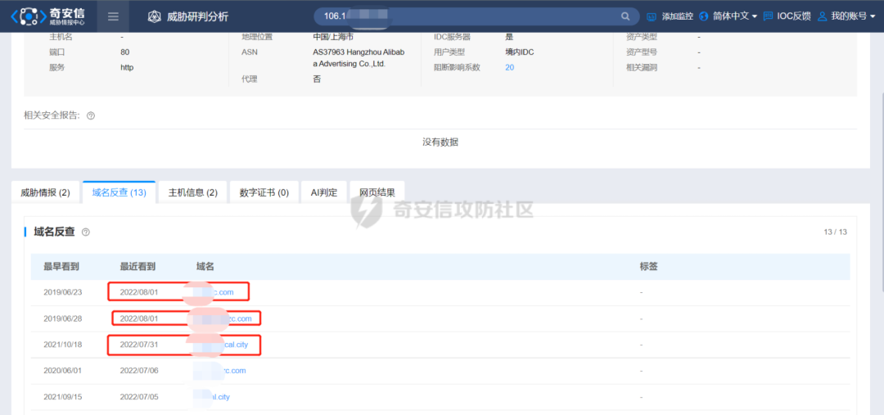Click the 最早看到 column header

click(61, 267)
